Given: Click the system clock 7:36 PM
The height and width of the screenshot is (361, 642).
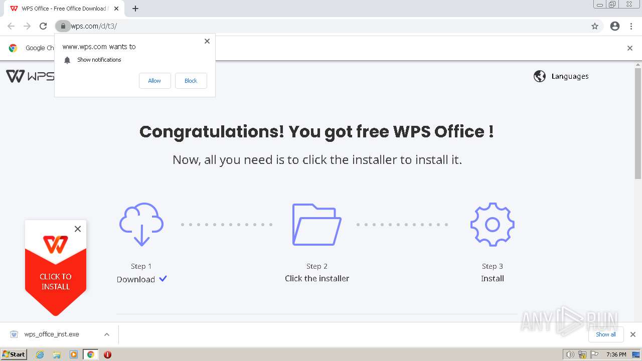Looking at the screenshot, I should click(616, 354).
